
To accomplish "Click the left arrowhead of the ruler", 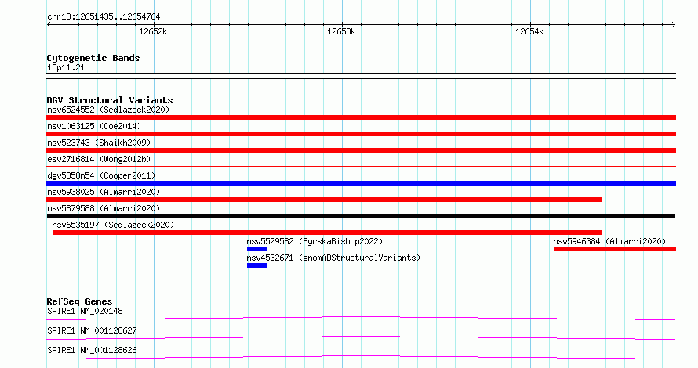I will click(x=49, y=24).
